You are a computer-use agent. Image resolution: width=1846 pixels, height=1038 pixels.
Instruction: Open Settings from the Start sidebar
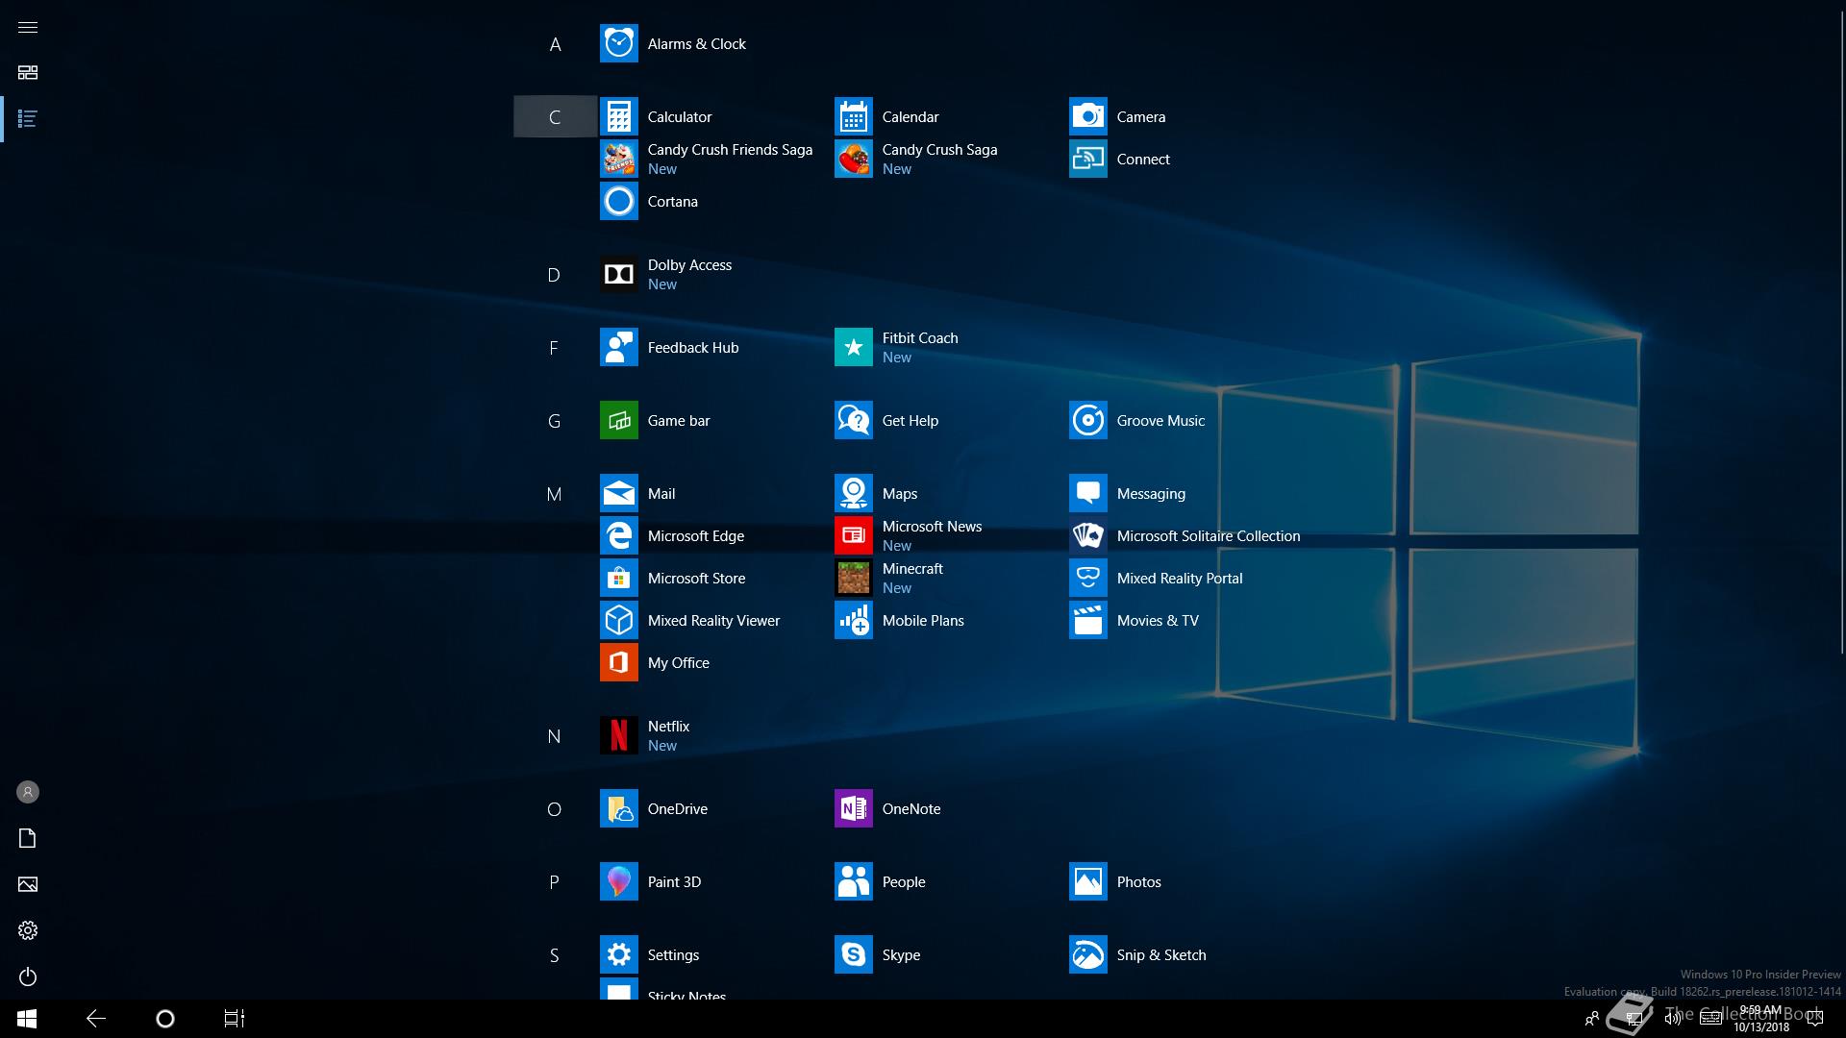[28, 930]
